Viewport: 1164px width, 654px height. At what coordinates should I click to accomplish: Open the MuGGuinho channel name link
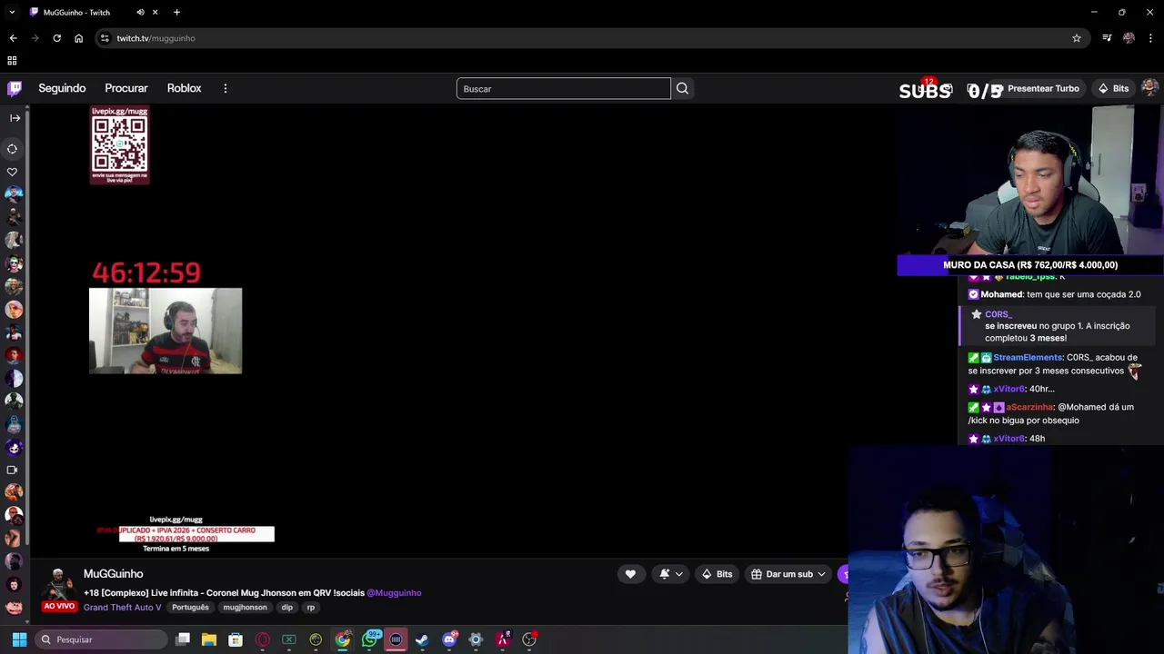113,574
